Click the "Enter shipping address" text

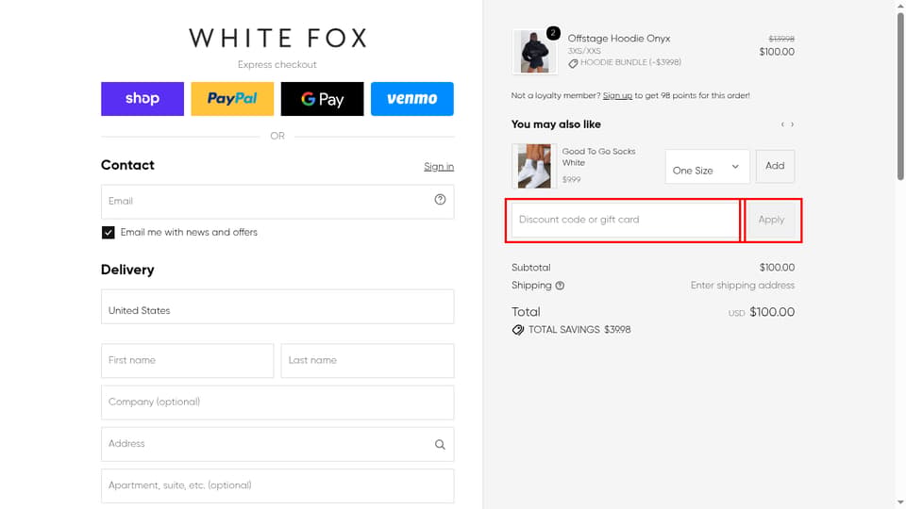pyautogui.click(x=743, y=286)
